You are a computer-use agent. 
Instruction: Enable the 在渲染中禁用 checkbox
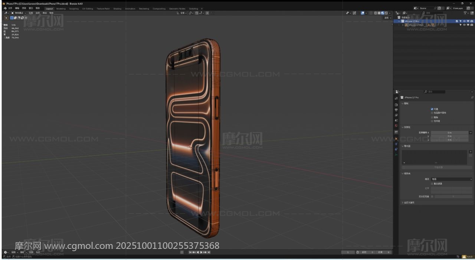coord(432,113)
